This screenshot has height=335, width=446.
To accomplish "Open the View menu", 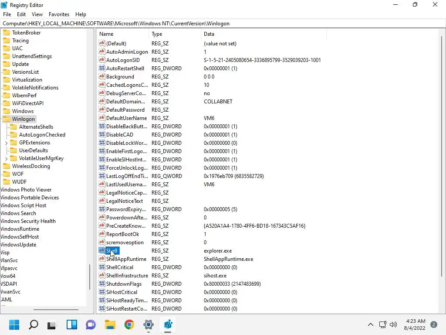I will (37, 14).
